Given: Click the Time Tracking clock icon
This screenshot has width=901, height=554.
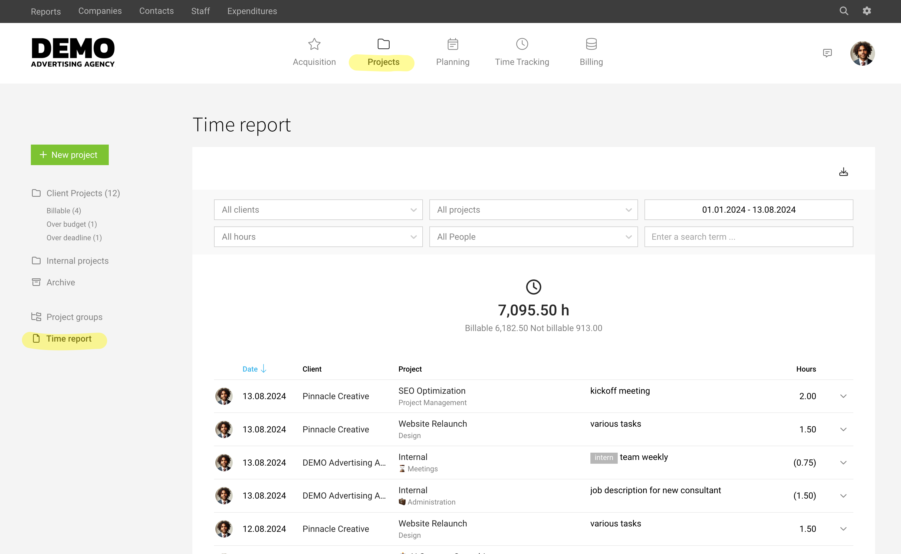Looking at the screenshot, I should click(x=522, y=44).
